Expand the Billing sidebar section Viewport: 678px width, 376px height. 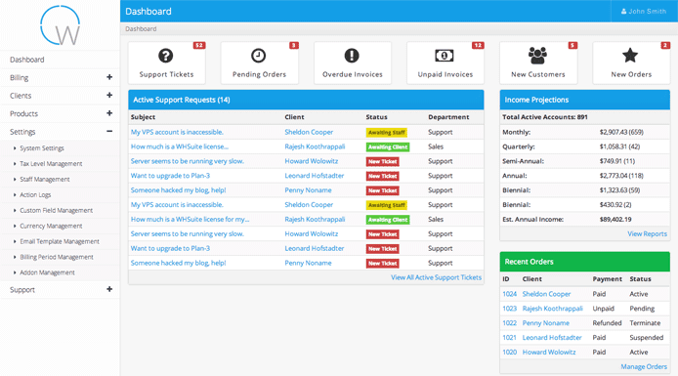pyautogui.click(x=109, y=77)
